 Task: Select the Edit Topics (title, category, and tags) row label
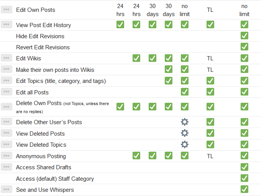tap(61, 81)
